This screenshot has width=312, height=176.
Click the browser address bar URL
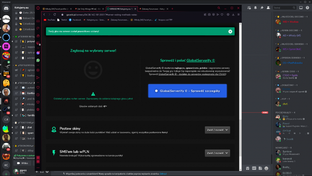point(102,15)
